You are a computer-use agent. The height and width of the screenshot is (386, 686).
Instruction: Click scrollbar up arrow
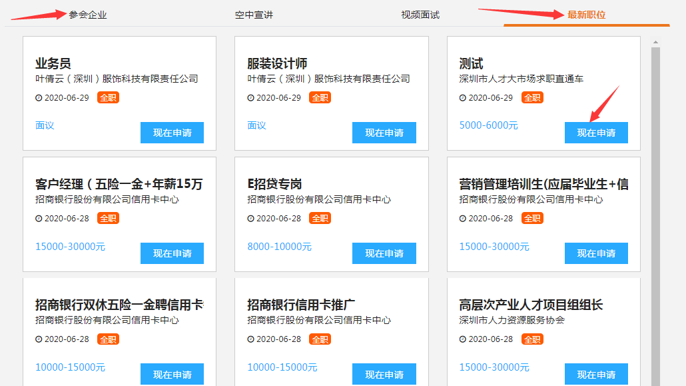(x=655, y=42)
